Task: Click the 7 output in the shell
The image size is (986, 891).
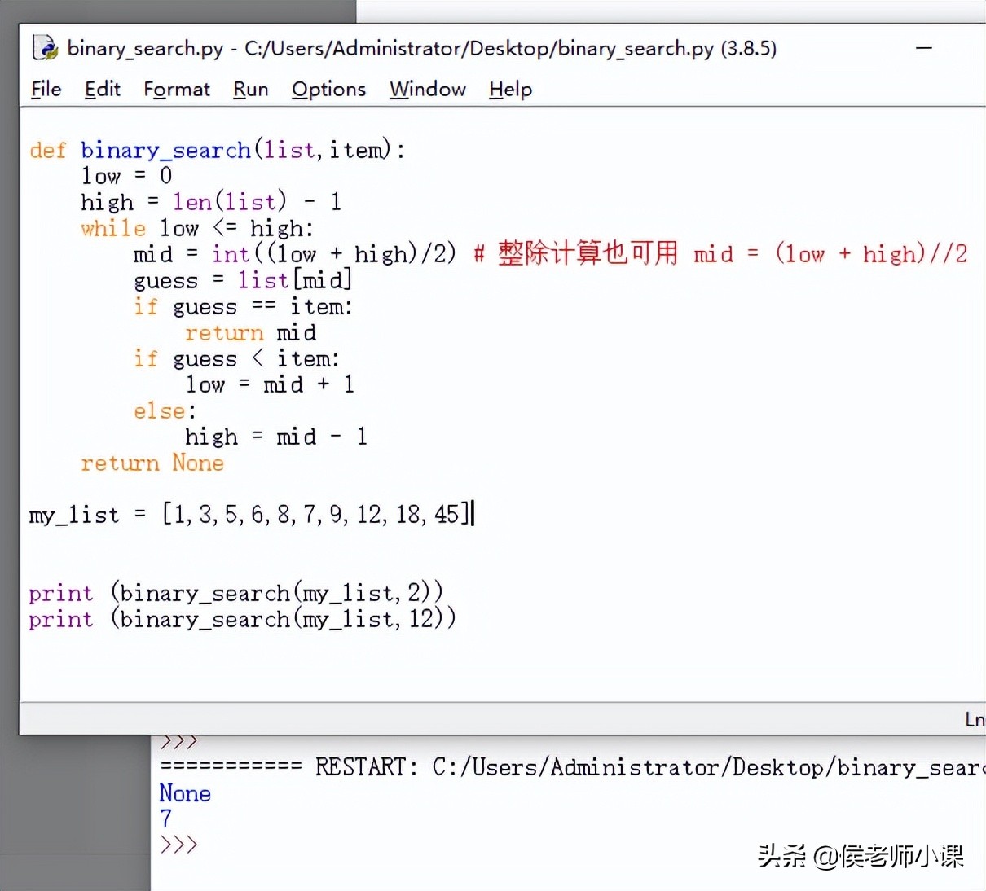Action: pyautogui.click(x=165, y=819)
